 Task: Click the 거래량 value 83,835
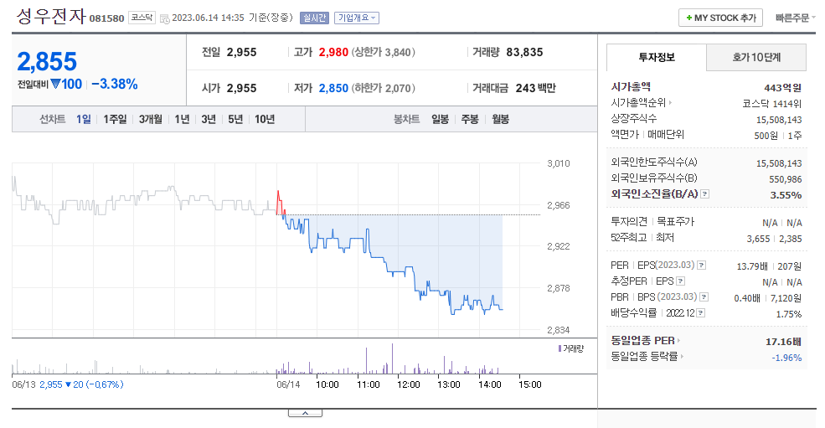coord(524,52)
